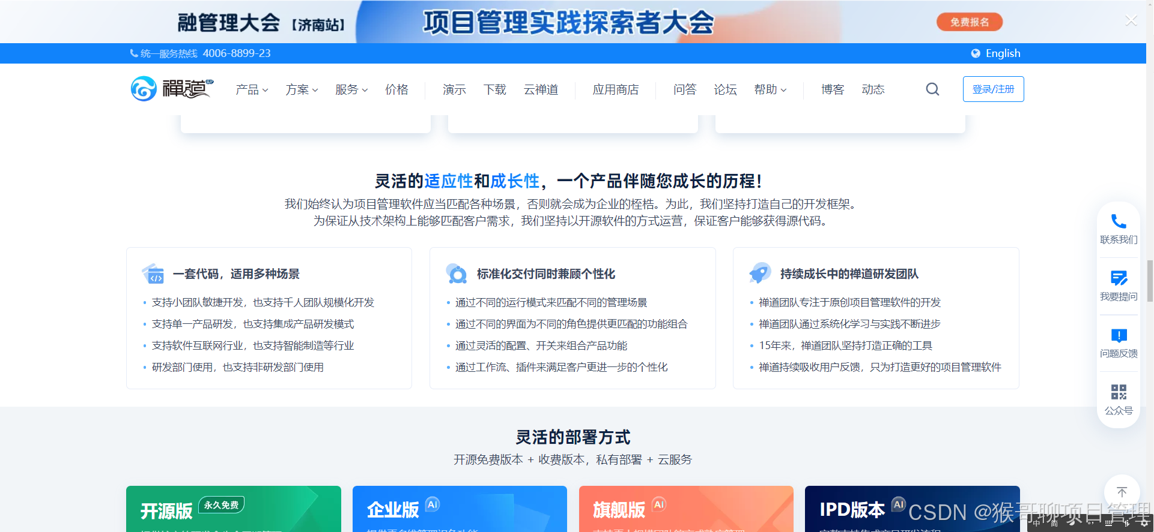
Task: Open the search magnifier icon
Action: 932,89
